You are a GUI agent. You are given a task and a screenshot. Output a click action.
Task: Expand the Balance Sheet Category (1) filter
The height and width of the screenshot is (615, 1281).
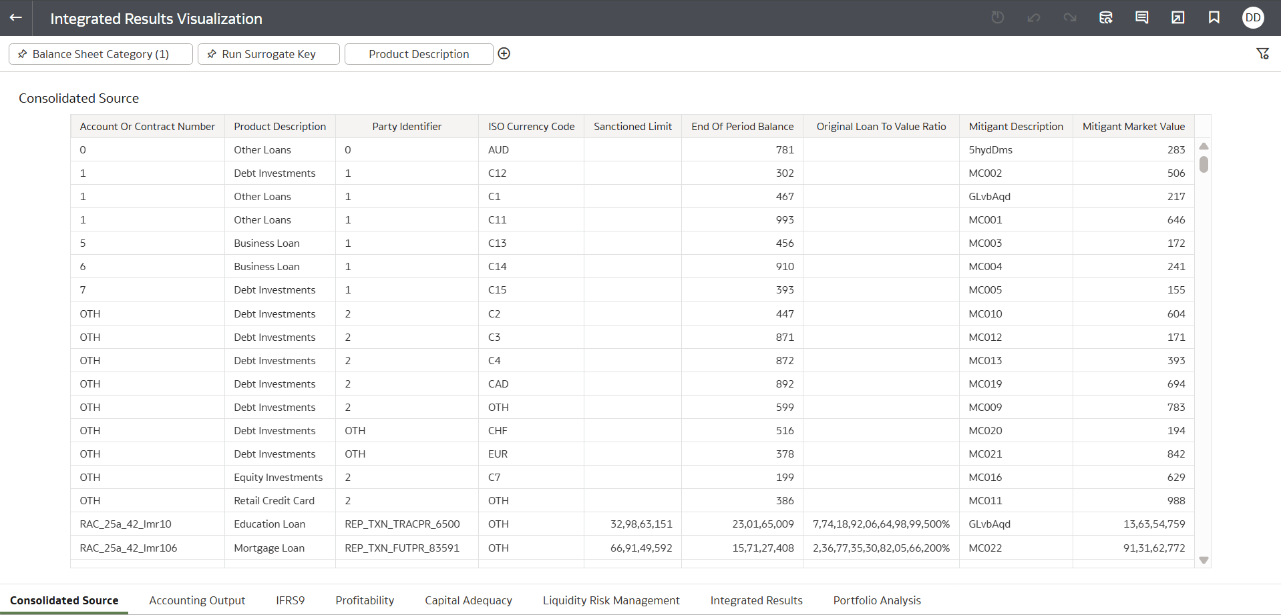101,54
